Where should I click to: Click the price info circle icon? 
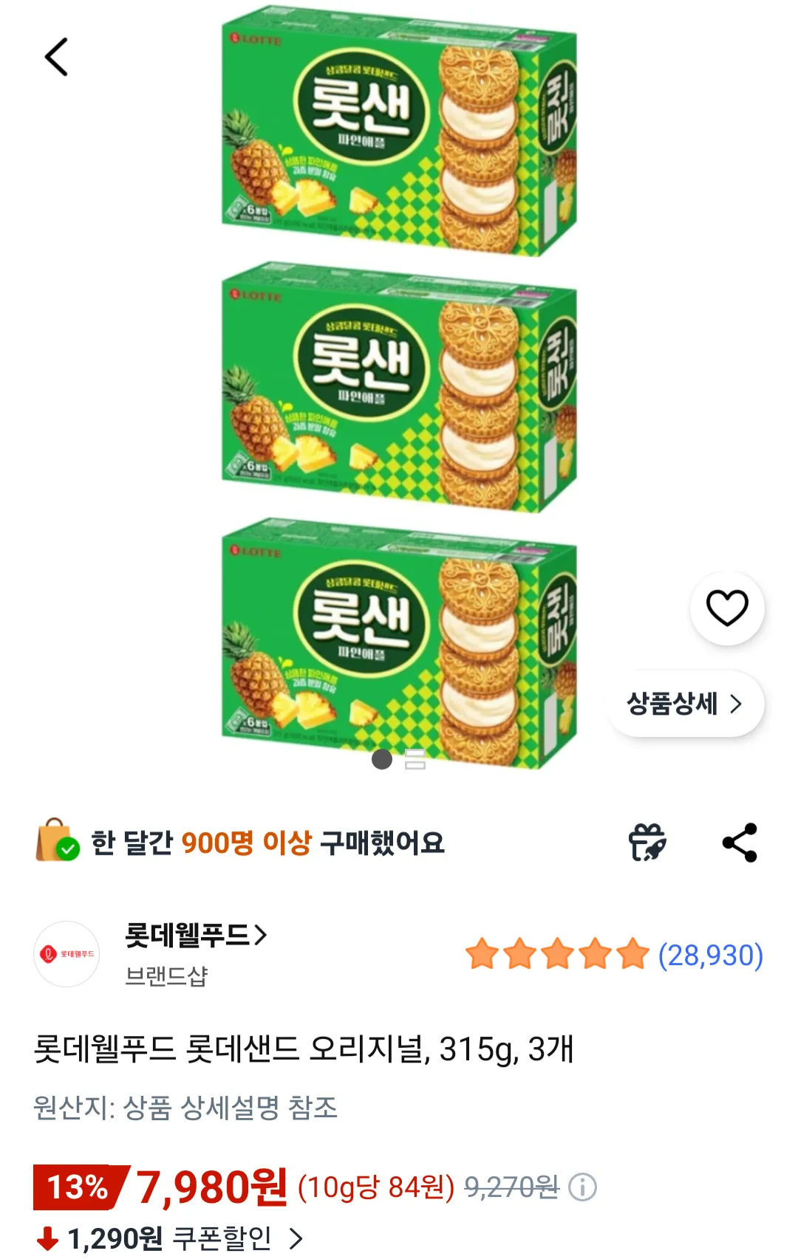click(582, 1187)
